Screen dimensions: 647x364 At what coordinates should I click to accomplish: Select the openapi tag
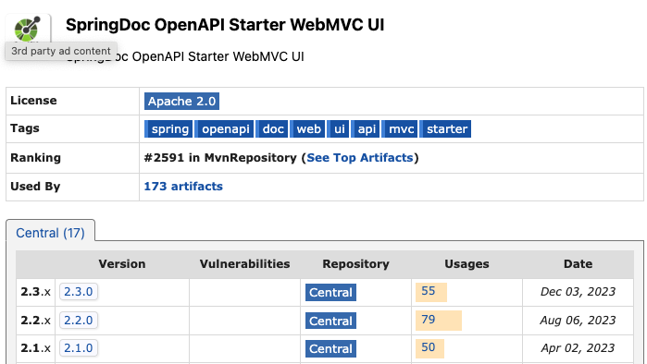pos(224,129)
